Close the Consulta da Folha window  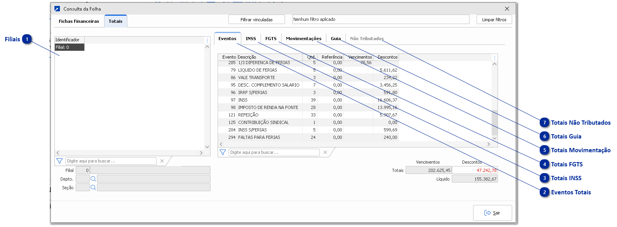pos(507,9)
